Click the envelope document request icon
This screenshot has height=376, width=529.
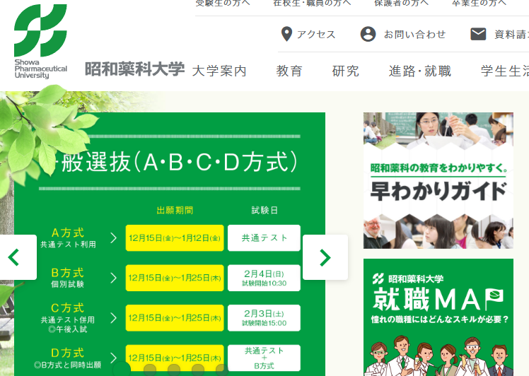pos(478,34)
